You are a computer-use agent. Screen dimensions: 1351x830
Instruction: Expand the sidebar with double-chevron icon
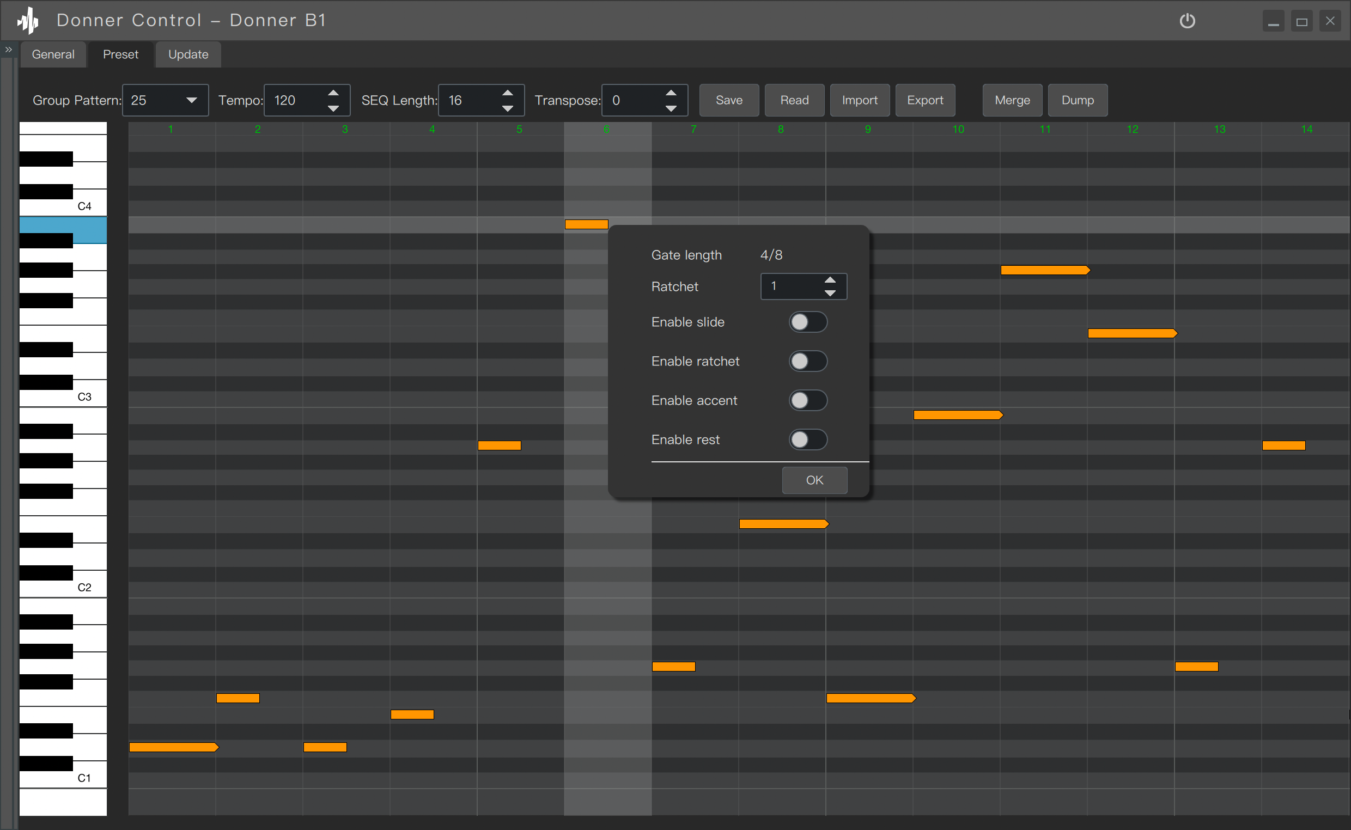click(x=8, y=50)
